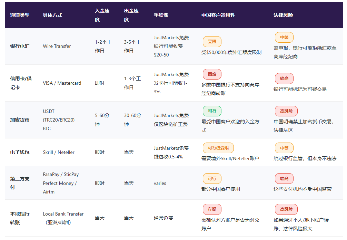Click the 部分中国客户使用 text

[221, 189]
